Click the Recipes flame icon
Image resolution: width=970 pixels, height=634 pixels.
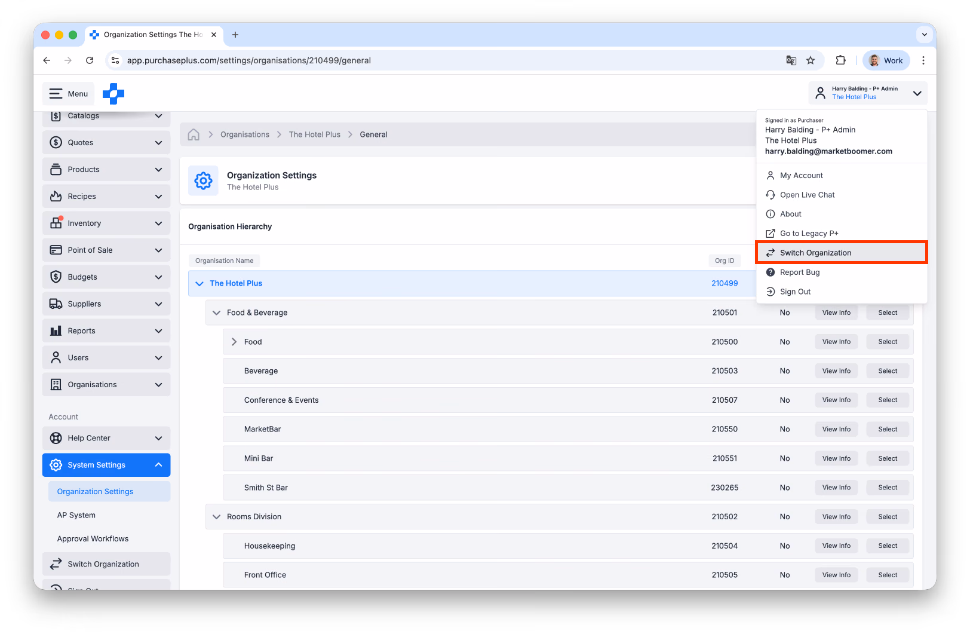tap(56, 197)
